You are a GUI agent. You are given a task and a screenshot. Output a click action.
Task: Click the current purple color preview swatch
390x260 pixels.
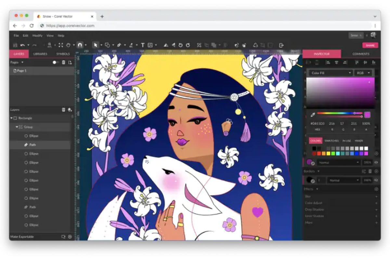click(367, 115)
